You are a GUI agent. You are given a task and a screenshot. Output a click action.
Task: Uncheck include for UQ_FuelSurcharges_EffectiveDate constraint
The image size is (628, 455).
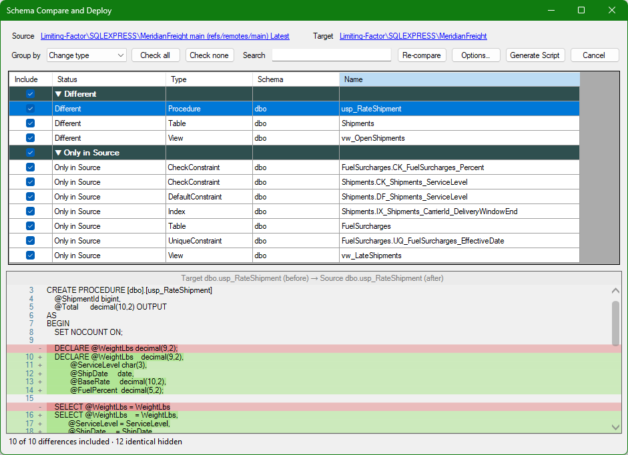point(31,240)
